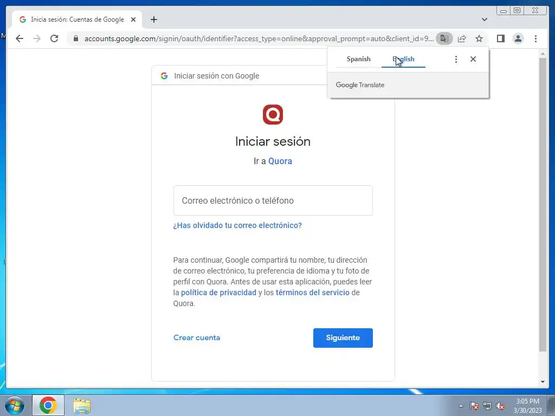View site security via the padlock icon
This screenshot has width=555, height=416.
point(75,38)
